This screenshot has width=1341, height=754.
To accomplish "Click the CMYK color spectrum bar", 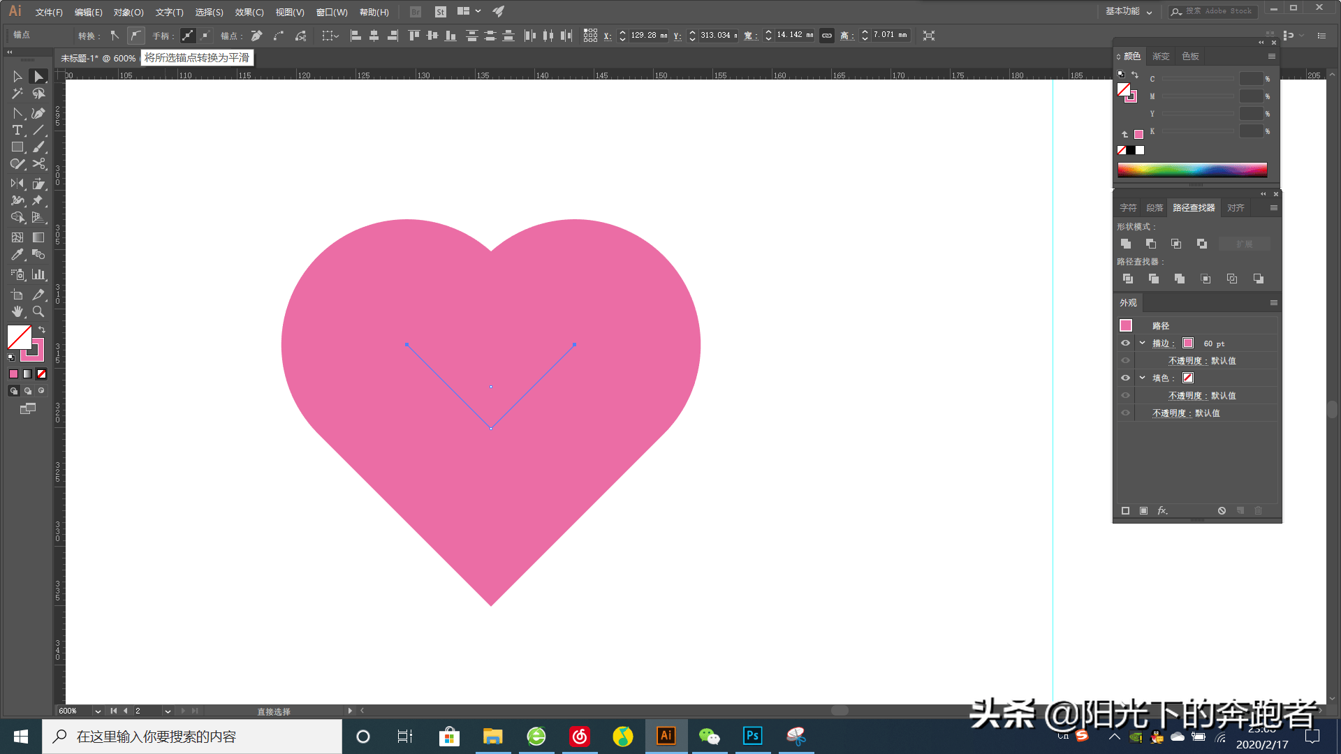I will pyautogui.click(x=1192, y=170).
